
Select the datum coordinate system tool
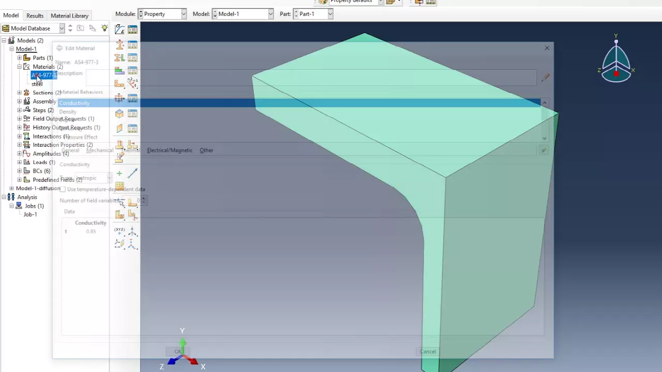point(132,244)
